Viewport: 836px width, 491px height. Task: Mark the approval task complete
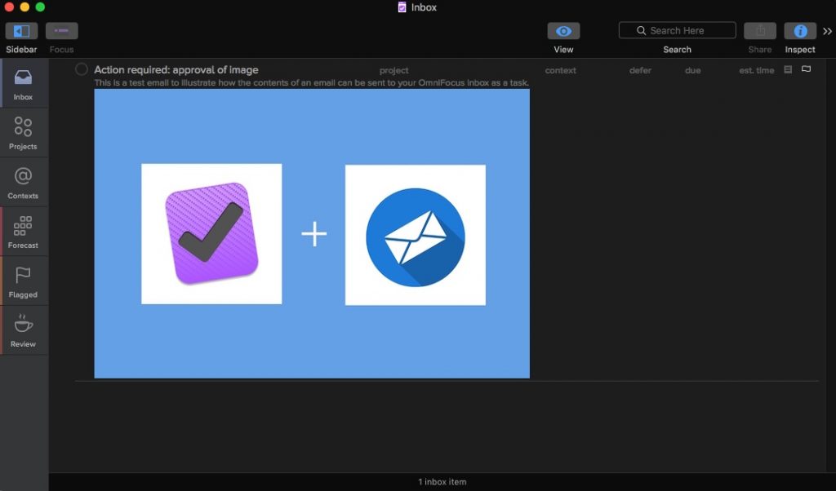tap(81, 69)
